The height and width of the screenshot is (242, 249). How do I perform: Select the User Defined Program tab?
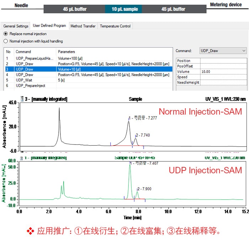pyautogui.click(x=49, y=26)
